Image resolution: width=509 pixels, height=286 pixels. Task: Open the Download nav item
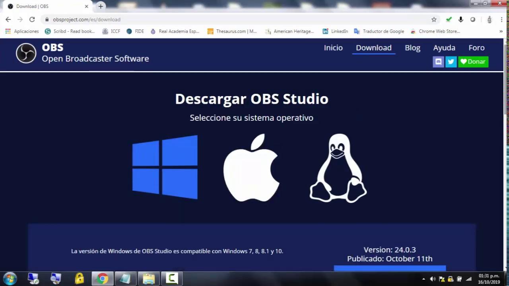[374, 48]
